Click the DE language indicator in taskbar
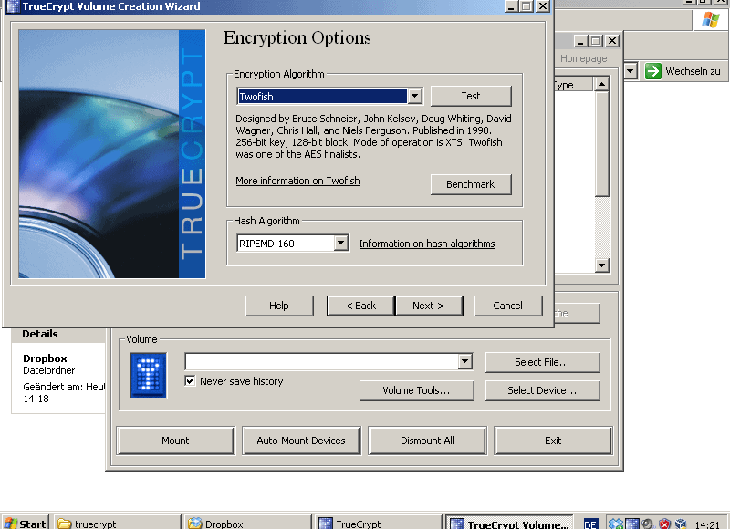 [x=590, y=524]
